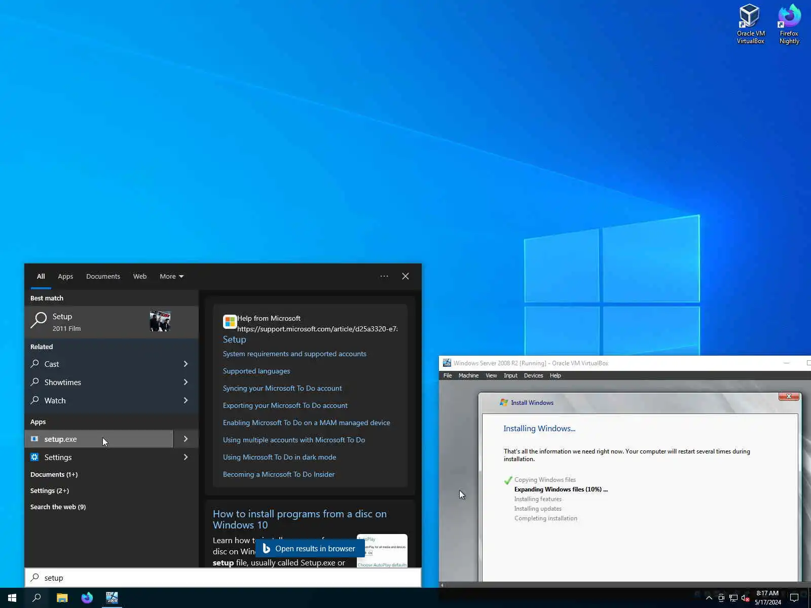
Task: Open the Oracle VM VirtualBox desktop shortcut
Action: (750, 24)
